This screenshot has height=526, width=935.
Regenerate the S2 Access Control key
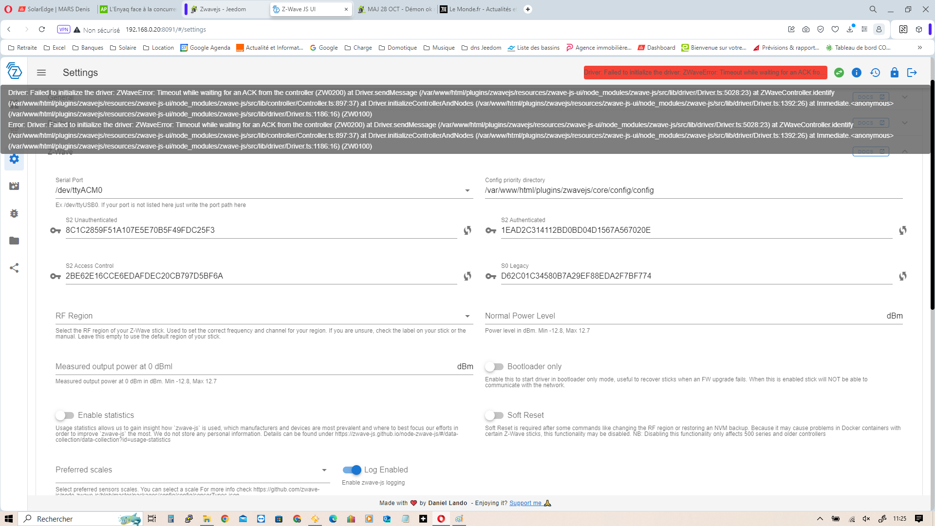tap(467, 276)
